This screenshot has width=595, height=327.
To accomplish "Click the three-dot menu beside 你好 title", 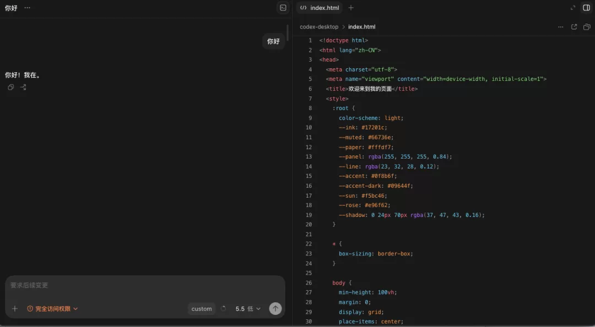I will (x=27, y=8).
